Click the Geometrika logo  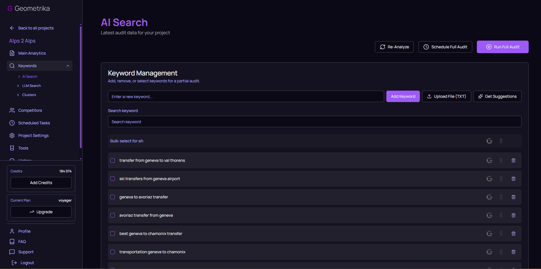click(28, 9)
